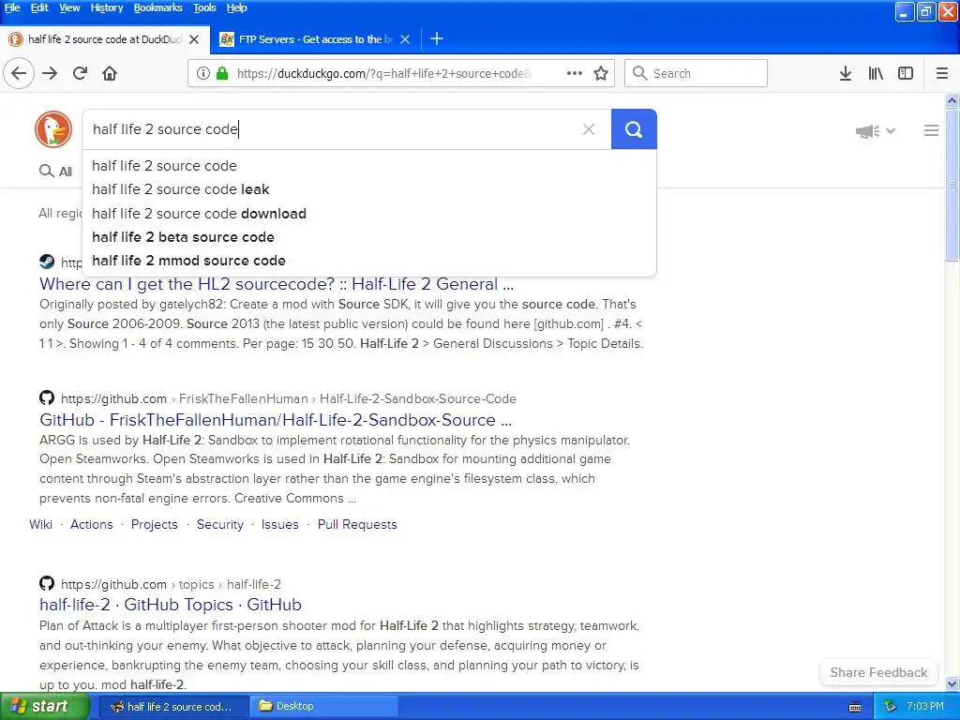Open the Bookmarks menu
The image size is (960, 720).
(157, 7)
